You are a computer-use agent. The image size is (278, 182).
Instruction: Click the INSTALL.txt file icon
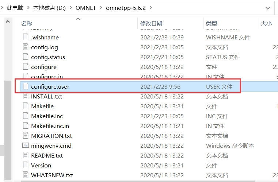tap(26, 96)
